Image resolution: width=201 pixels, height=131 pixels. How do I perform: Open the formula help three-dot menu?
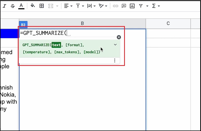[115, 60]
